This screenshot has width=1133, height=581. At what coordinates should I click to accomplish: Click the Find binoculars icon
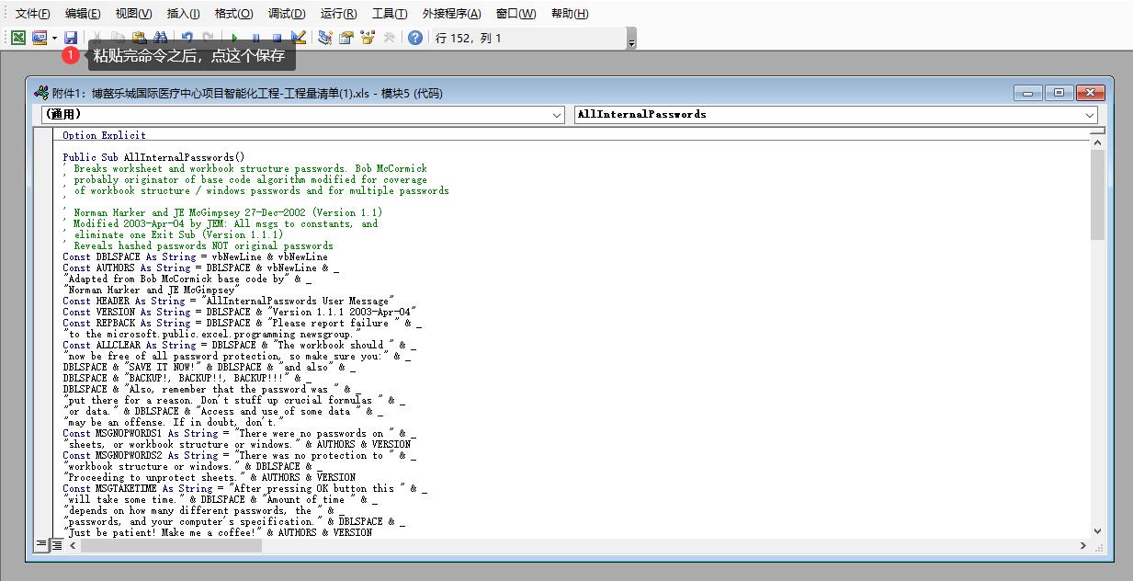pos(161,38)
